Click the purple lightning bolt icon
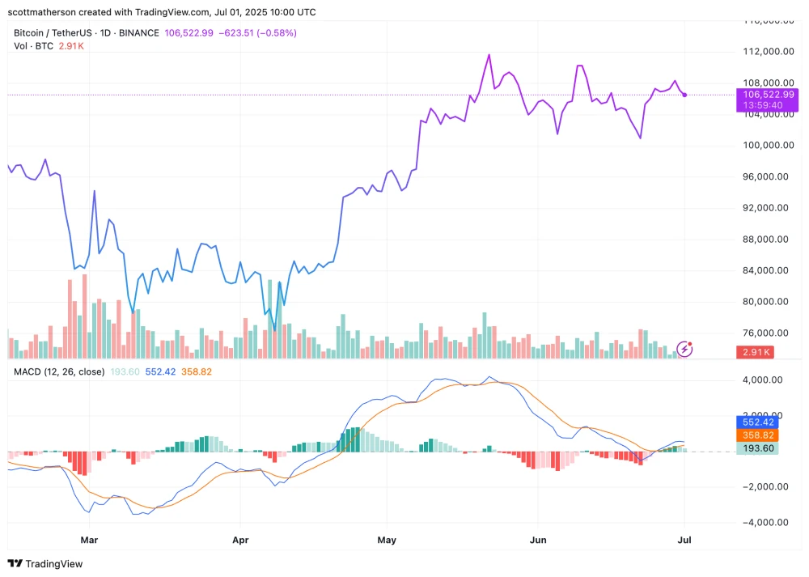Image resolution: width=809 pixels, height=577 pixels. pos(684,350)
